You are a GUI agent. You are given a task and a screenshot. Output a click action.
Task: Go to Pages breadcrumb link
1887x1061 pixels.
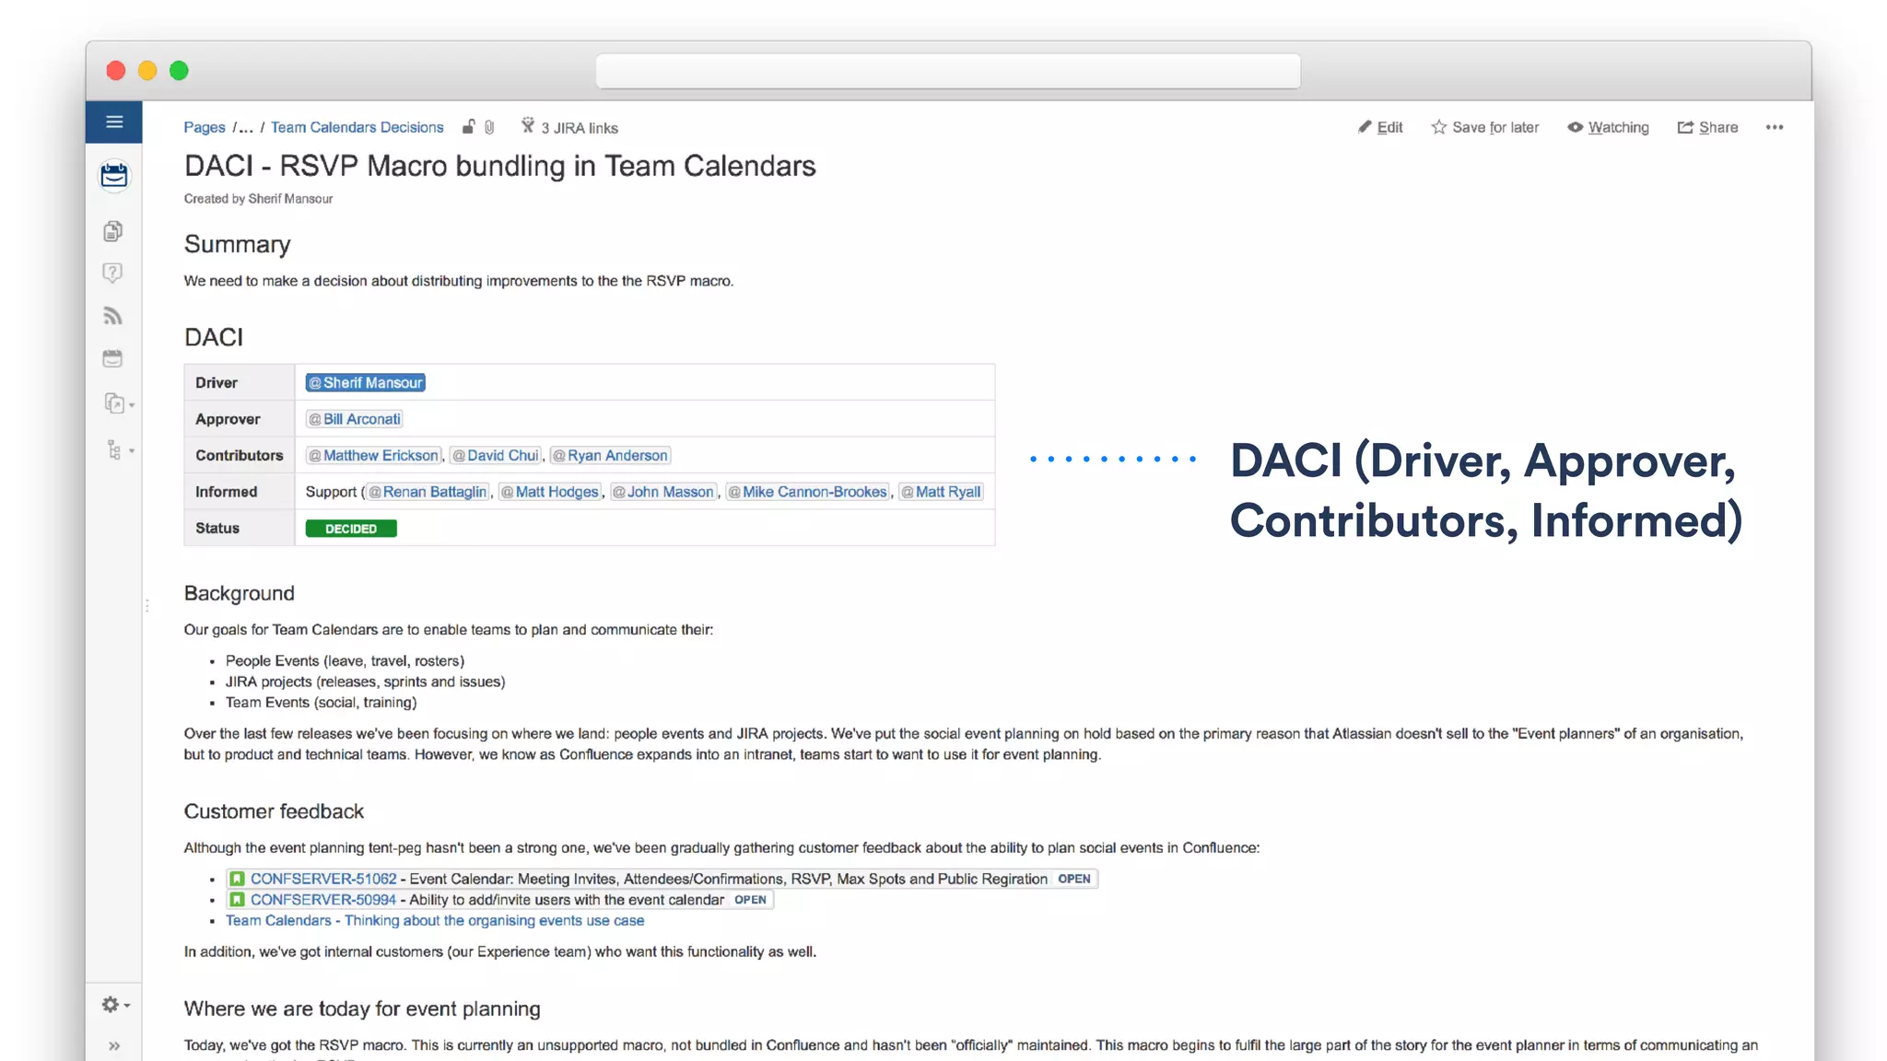205,127
